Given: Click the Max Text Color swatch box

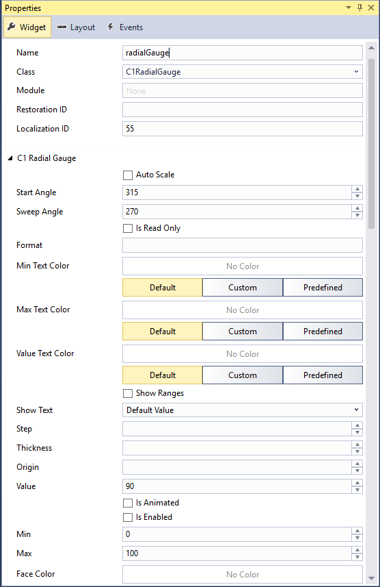Looking at the screenshot, I should click(243, 310).
